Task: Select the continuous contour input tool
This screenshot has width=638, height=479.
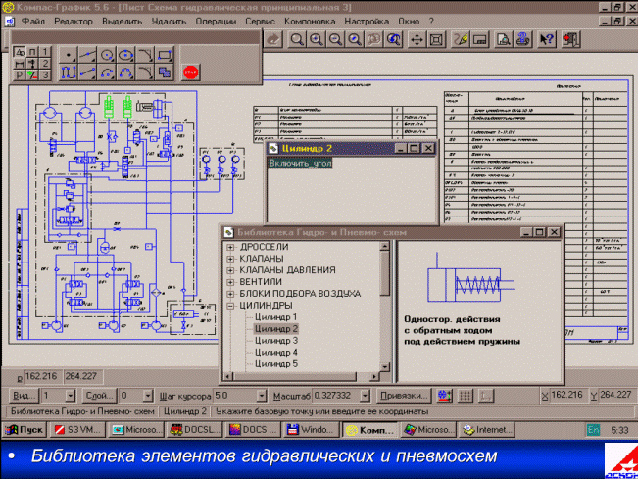Action: (68, 72)
